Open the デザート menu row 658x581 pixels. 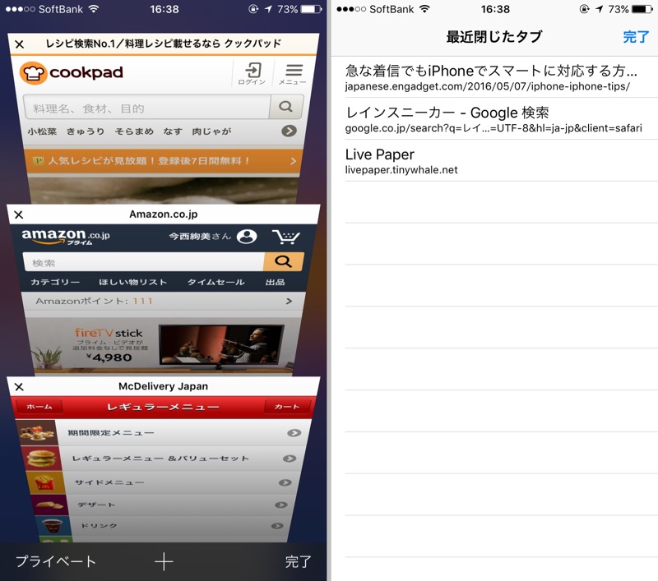(164, 505)
